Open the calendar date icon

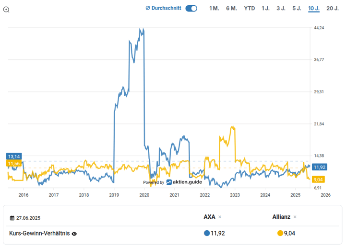[x=12, y=218]
